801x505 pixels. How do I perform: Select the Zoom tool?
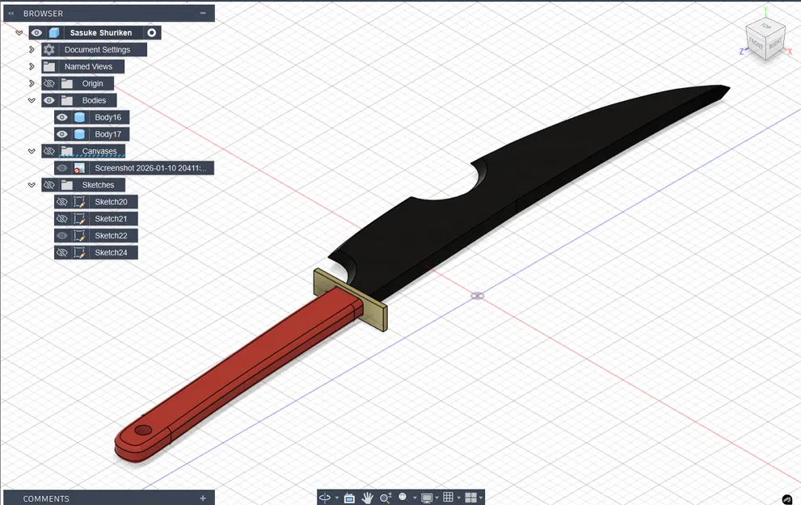386,498
